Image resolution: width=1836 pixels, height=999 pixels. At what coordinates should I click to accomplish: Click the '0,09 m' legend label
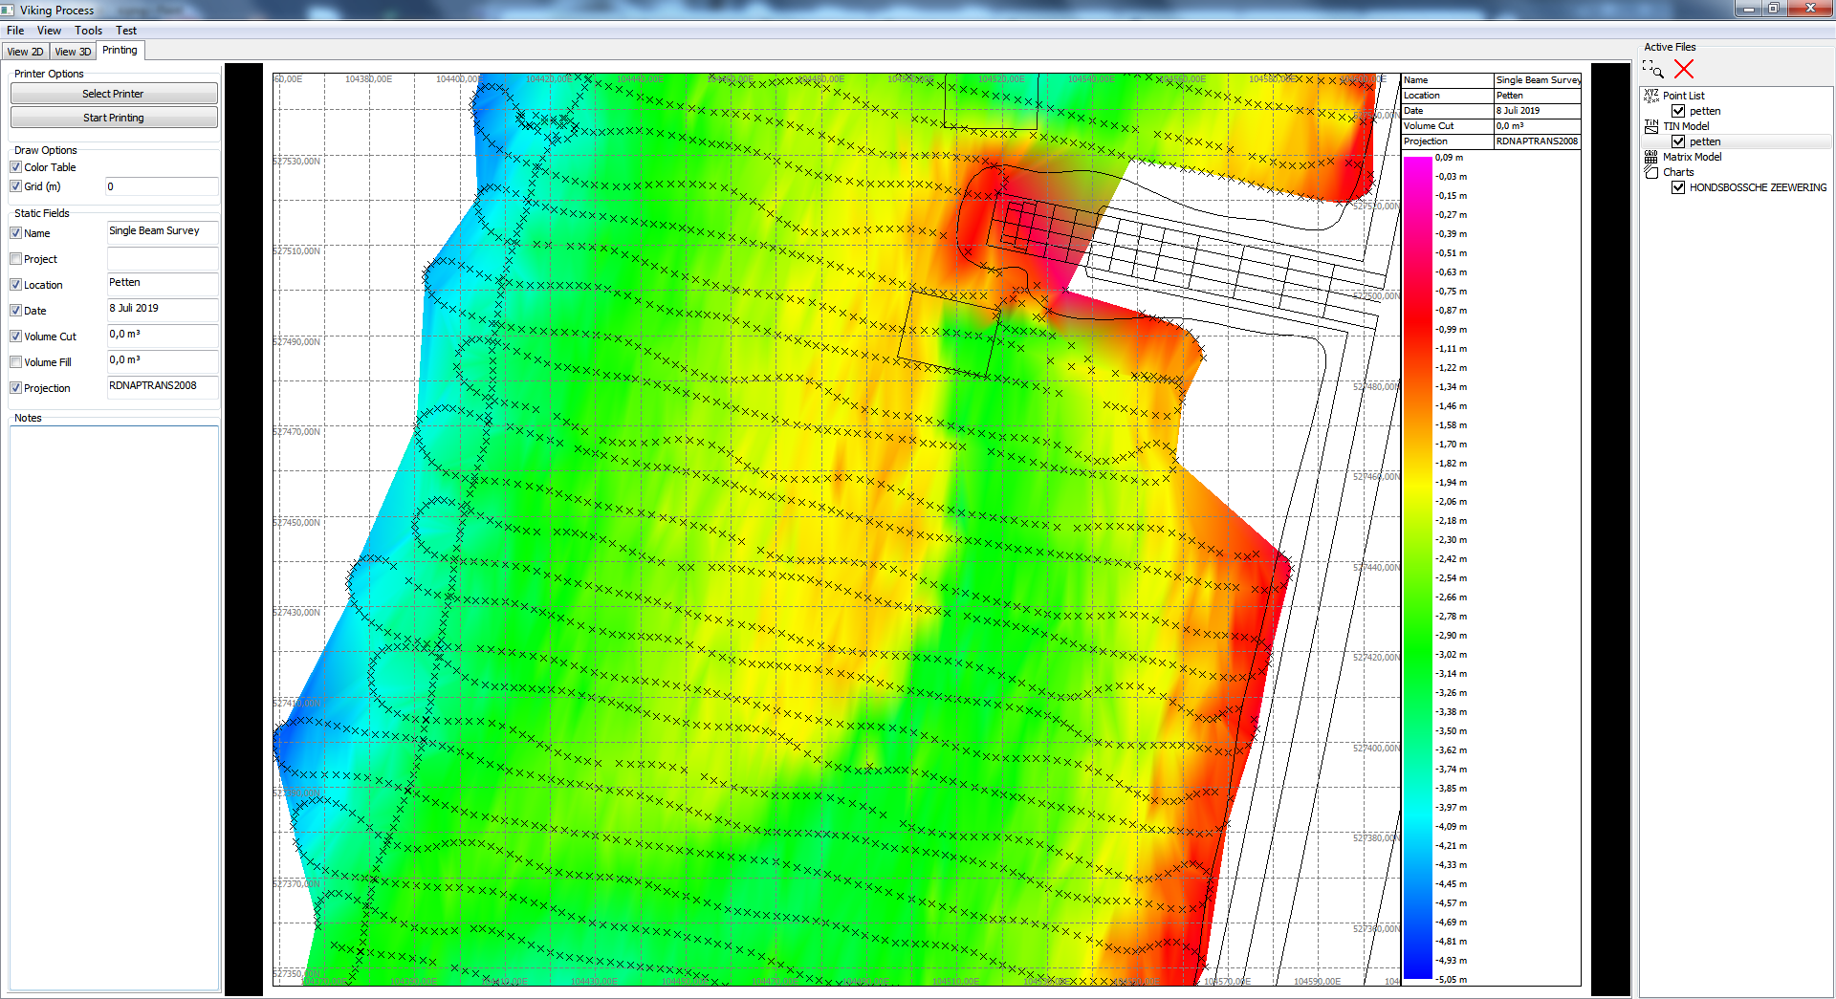1449,158
